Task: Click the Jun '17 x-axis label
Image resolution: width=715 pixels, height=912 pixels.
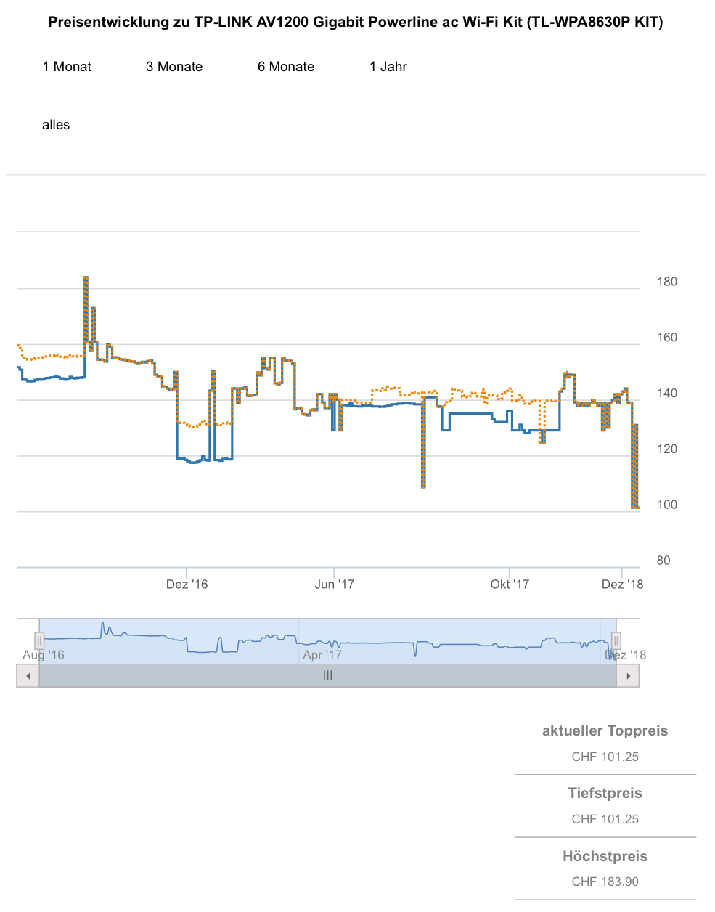Action: pos(335,585)
